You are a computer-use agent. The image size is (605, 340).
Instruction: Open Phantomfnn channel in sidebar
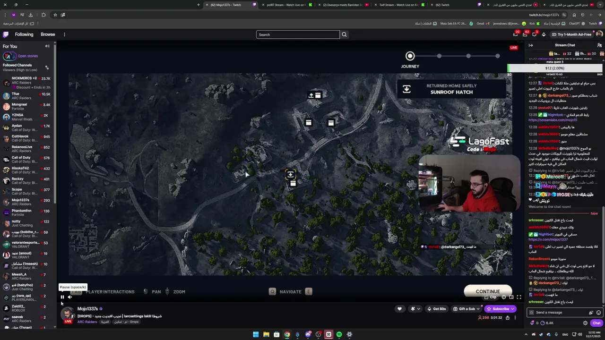tap(27, 212)
